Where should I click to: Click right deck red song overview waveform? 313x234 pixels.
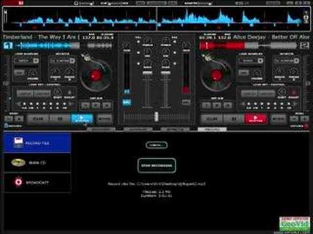click(248, 45)
